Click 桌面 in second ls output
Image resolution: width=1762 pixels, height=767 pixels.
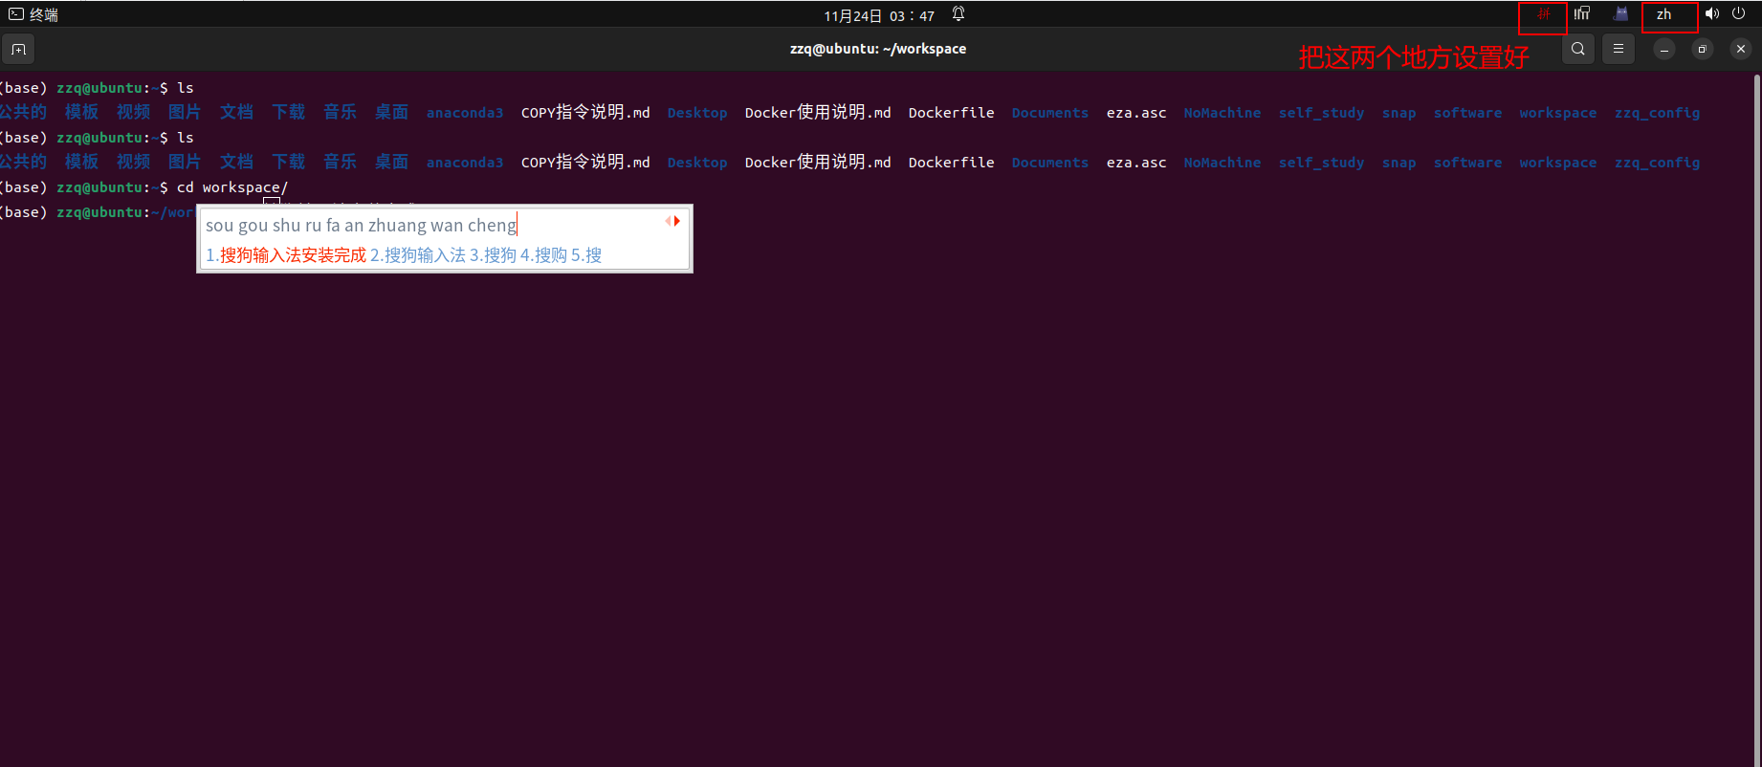[x=391, y=162]
